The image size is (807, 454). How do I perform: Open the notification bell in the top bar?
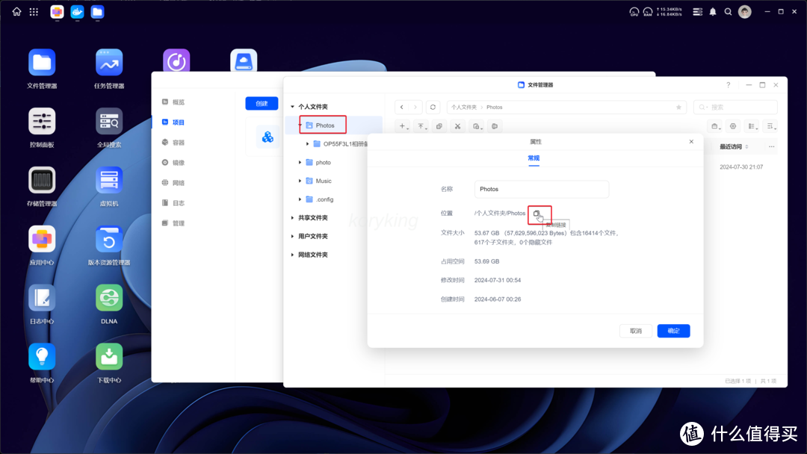click(x=713, y=12)
